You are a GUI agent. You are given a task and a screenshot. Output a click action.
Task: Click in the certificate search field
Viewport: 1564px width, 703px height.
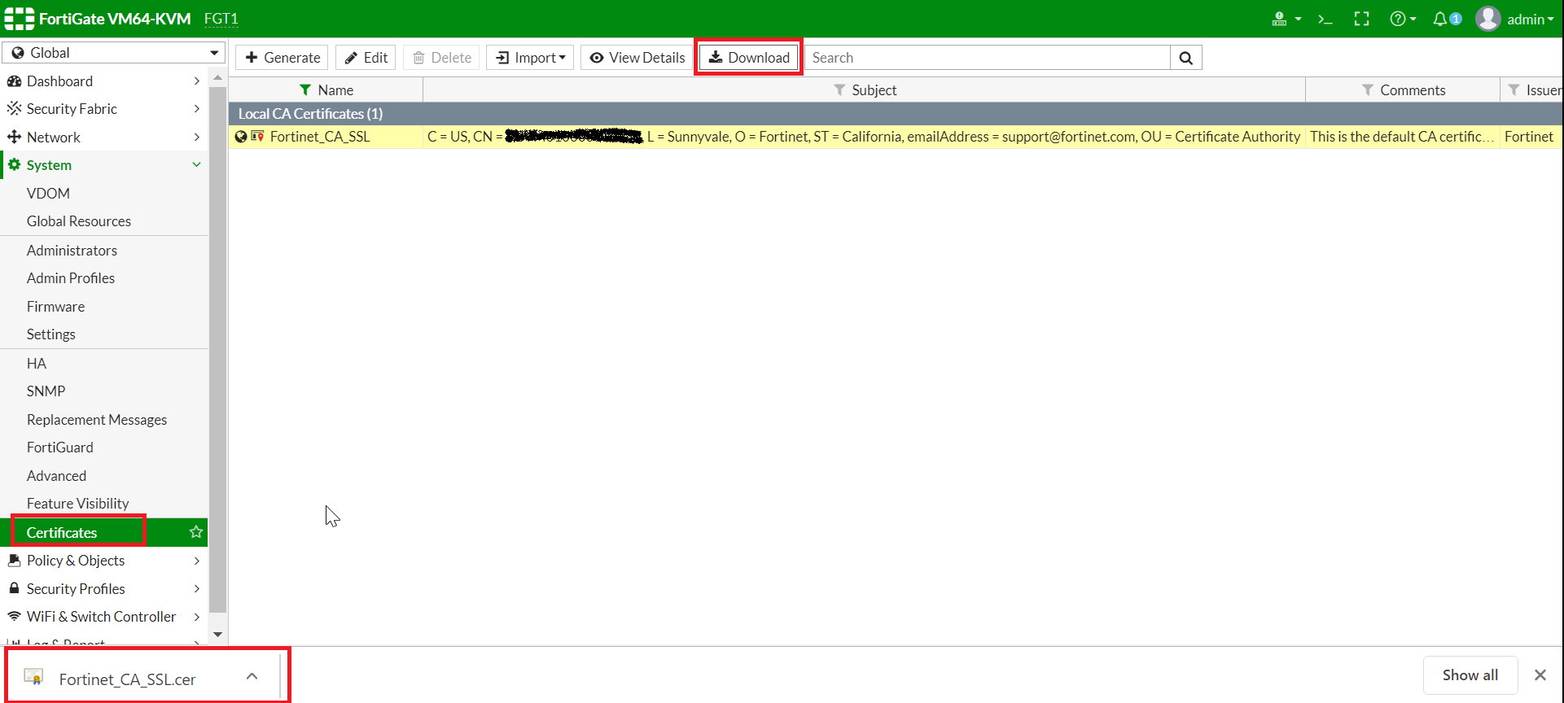(x=987, y=58)
